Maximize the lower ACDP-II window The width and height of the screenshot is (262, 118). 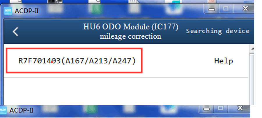coord(220,108)
